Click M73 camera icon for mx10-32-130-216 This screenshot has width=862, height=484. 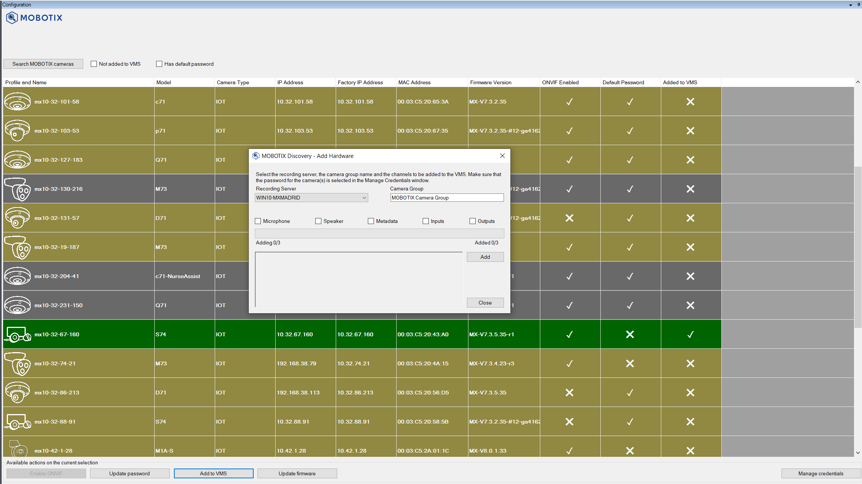click(x=17, y=189)
